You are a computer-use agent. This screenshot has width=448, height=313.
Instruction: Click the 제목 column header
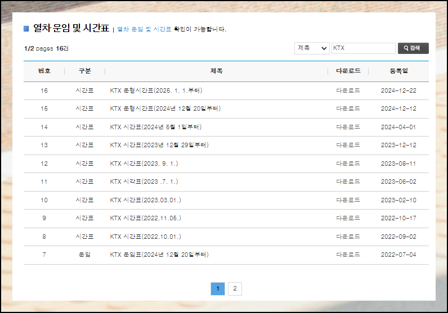pos(216,71)
